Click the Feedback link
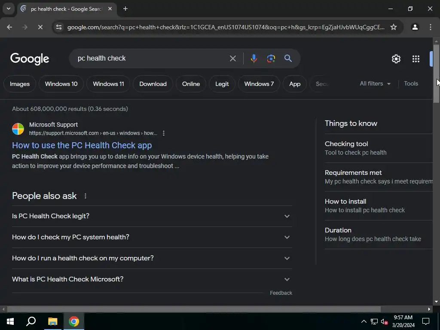This screenshot has height=330, width=440. click(x=281, y=293)
